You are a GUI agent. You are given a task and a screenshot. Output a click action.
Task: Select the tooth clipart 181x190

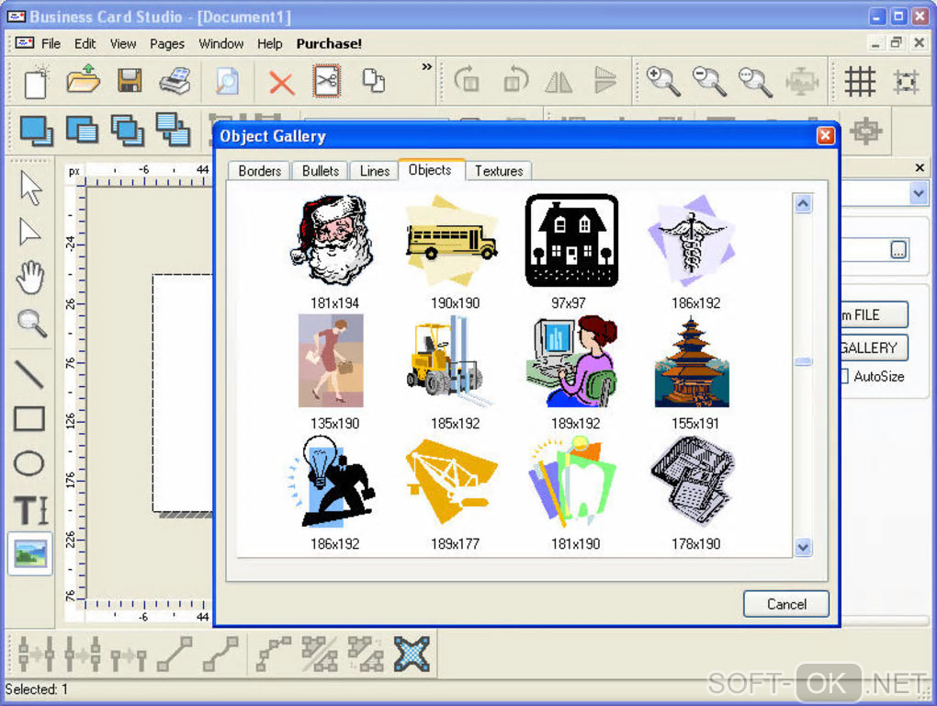tap(572, 481)
